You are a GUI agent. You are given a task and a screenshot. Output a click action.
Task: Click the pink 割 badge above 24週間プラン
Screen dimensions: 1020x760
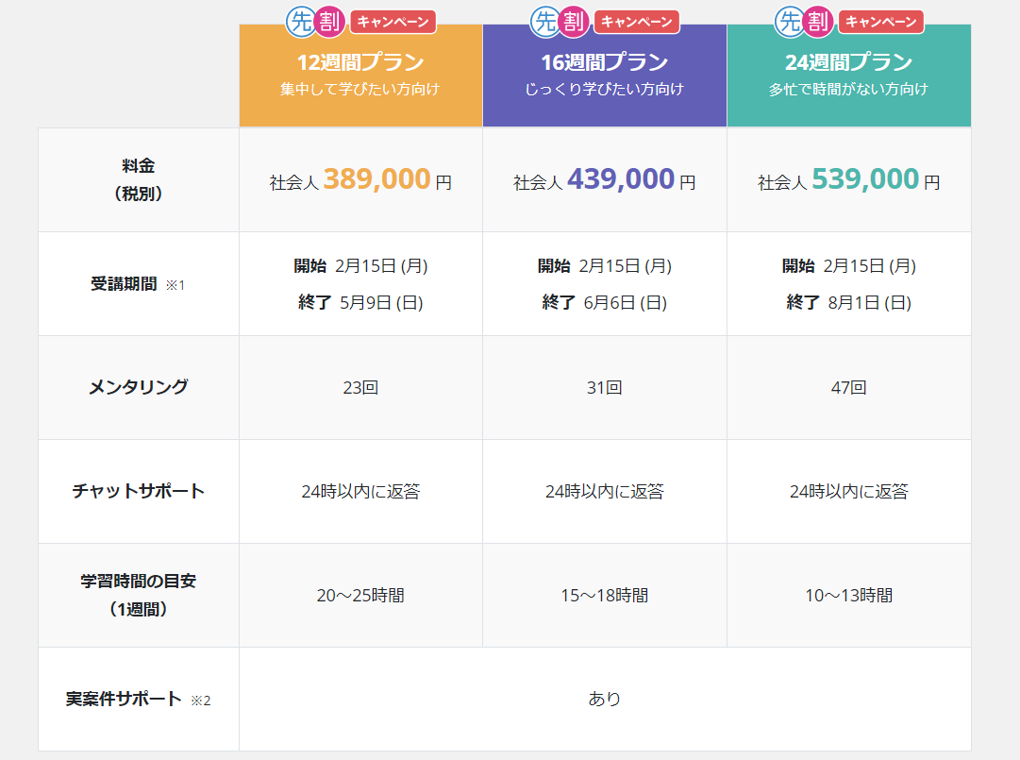[x=818, y=22]
